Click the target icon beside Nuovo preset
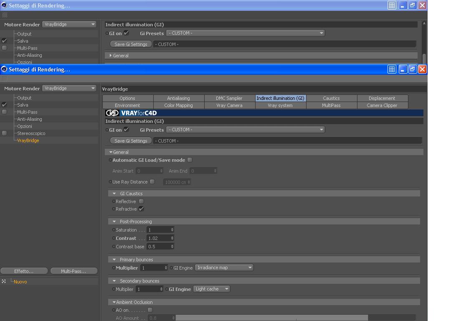The image size is (451, 321). point(4,281)
